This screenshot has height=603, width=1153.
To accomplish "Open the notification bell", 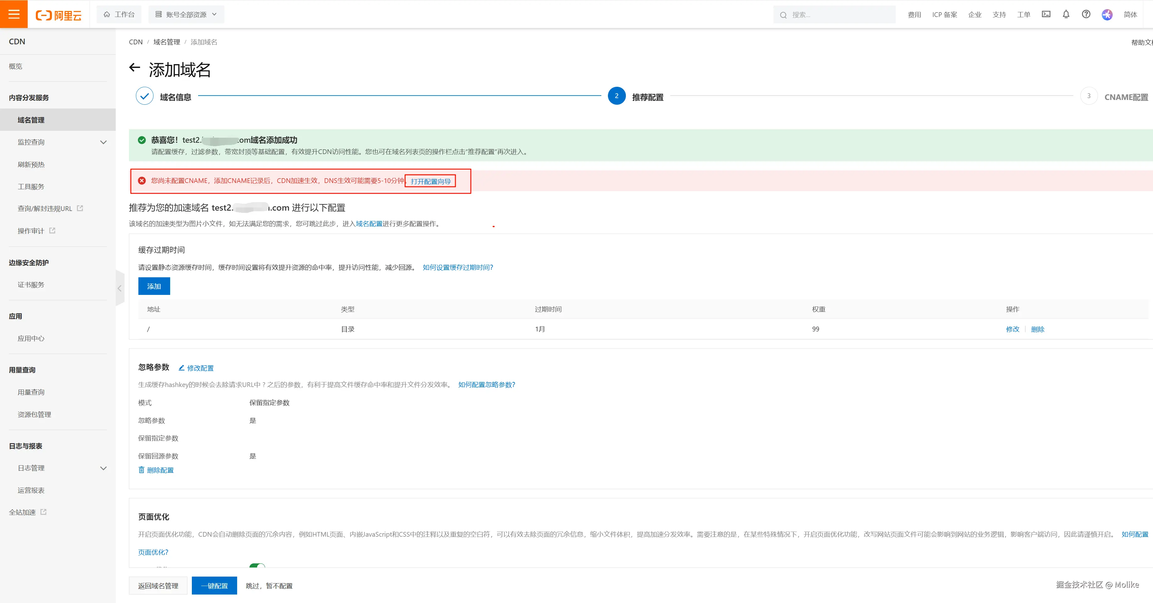I will [x=1066, y=14].
